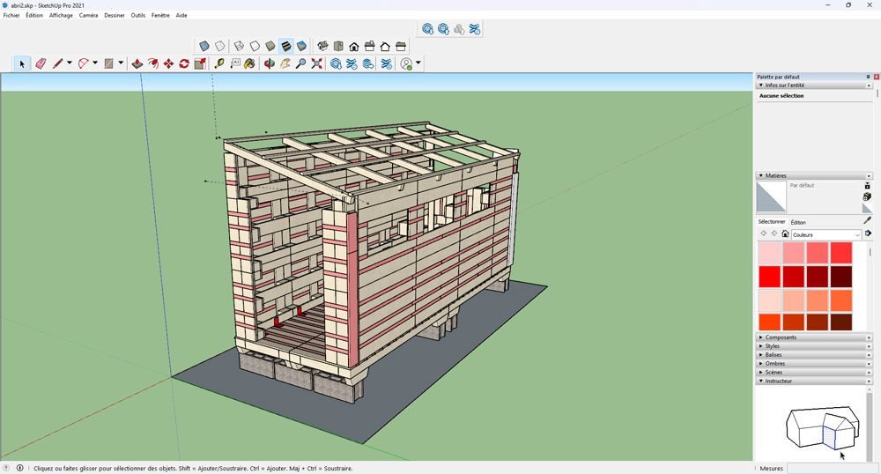
Task: Switch to Back view outlined house
Action: point(385,46)
